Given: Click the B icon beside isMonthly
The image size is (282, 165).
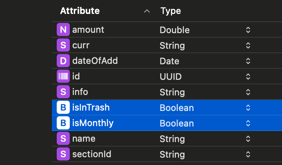Looking at the screenshot, I should (63, 123).
